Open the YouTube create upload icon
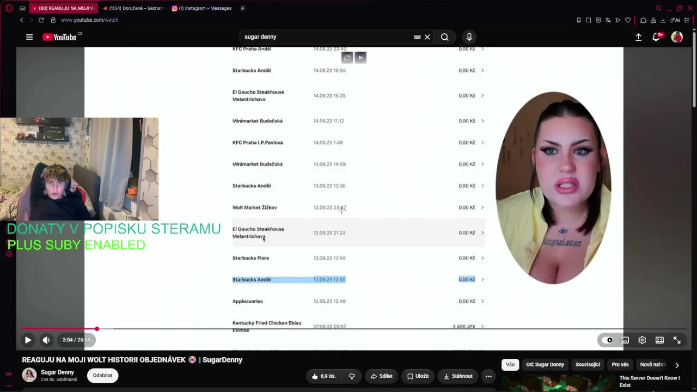The image size is (697, 392). [639, 37]
